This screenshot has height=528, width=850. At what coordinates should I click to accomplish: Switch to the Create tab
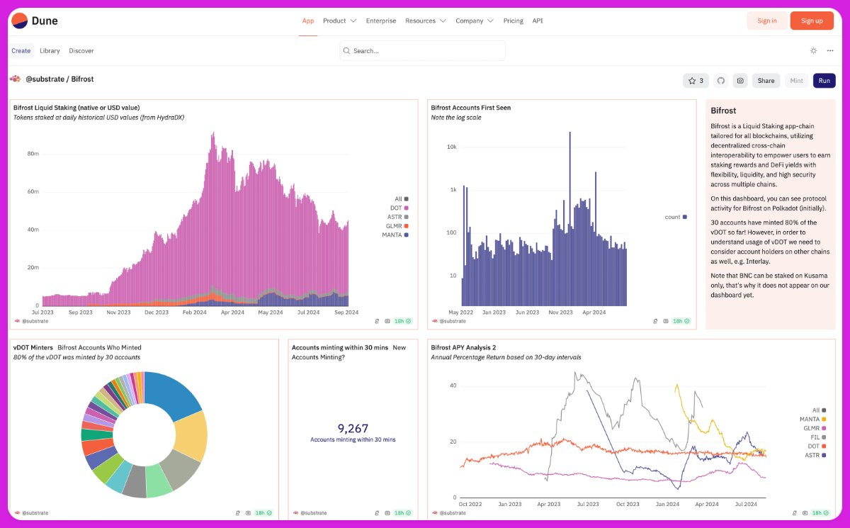tap(21, 51)
